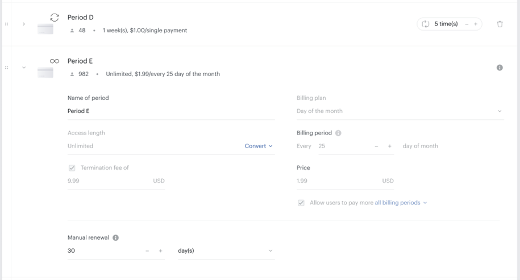Toggle Allow users to pay more checkbox
The width and height of the screenshot is (520, 280).
click(x=301, y=203)
